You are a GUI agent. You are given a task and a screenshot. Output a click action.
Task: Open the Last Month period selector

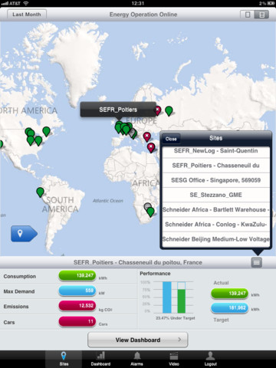click(27, 15)
